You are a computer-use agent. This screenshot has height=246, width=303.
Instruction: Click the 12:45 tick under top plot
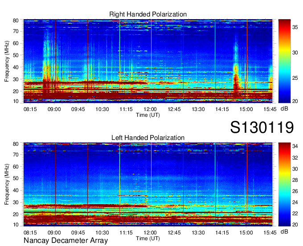click(x=174, y=109)
